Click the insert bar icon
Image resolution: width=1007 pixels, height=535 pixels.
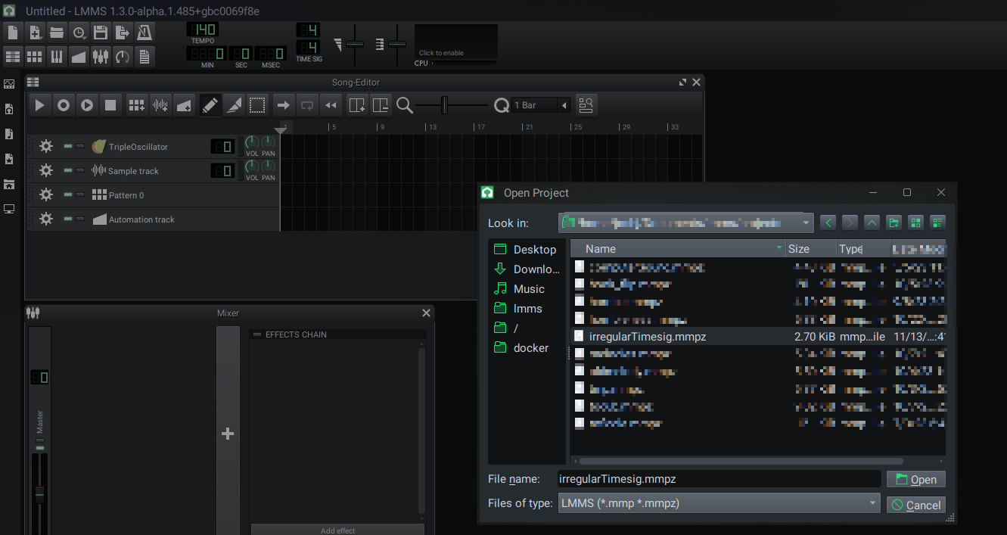point(357,105)
